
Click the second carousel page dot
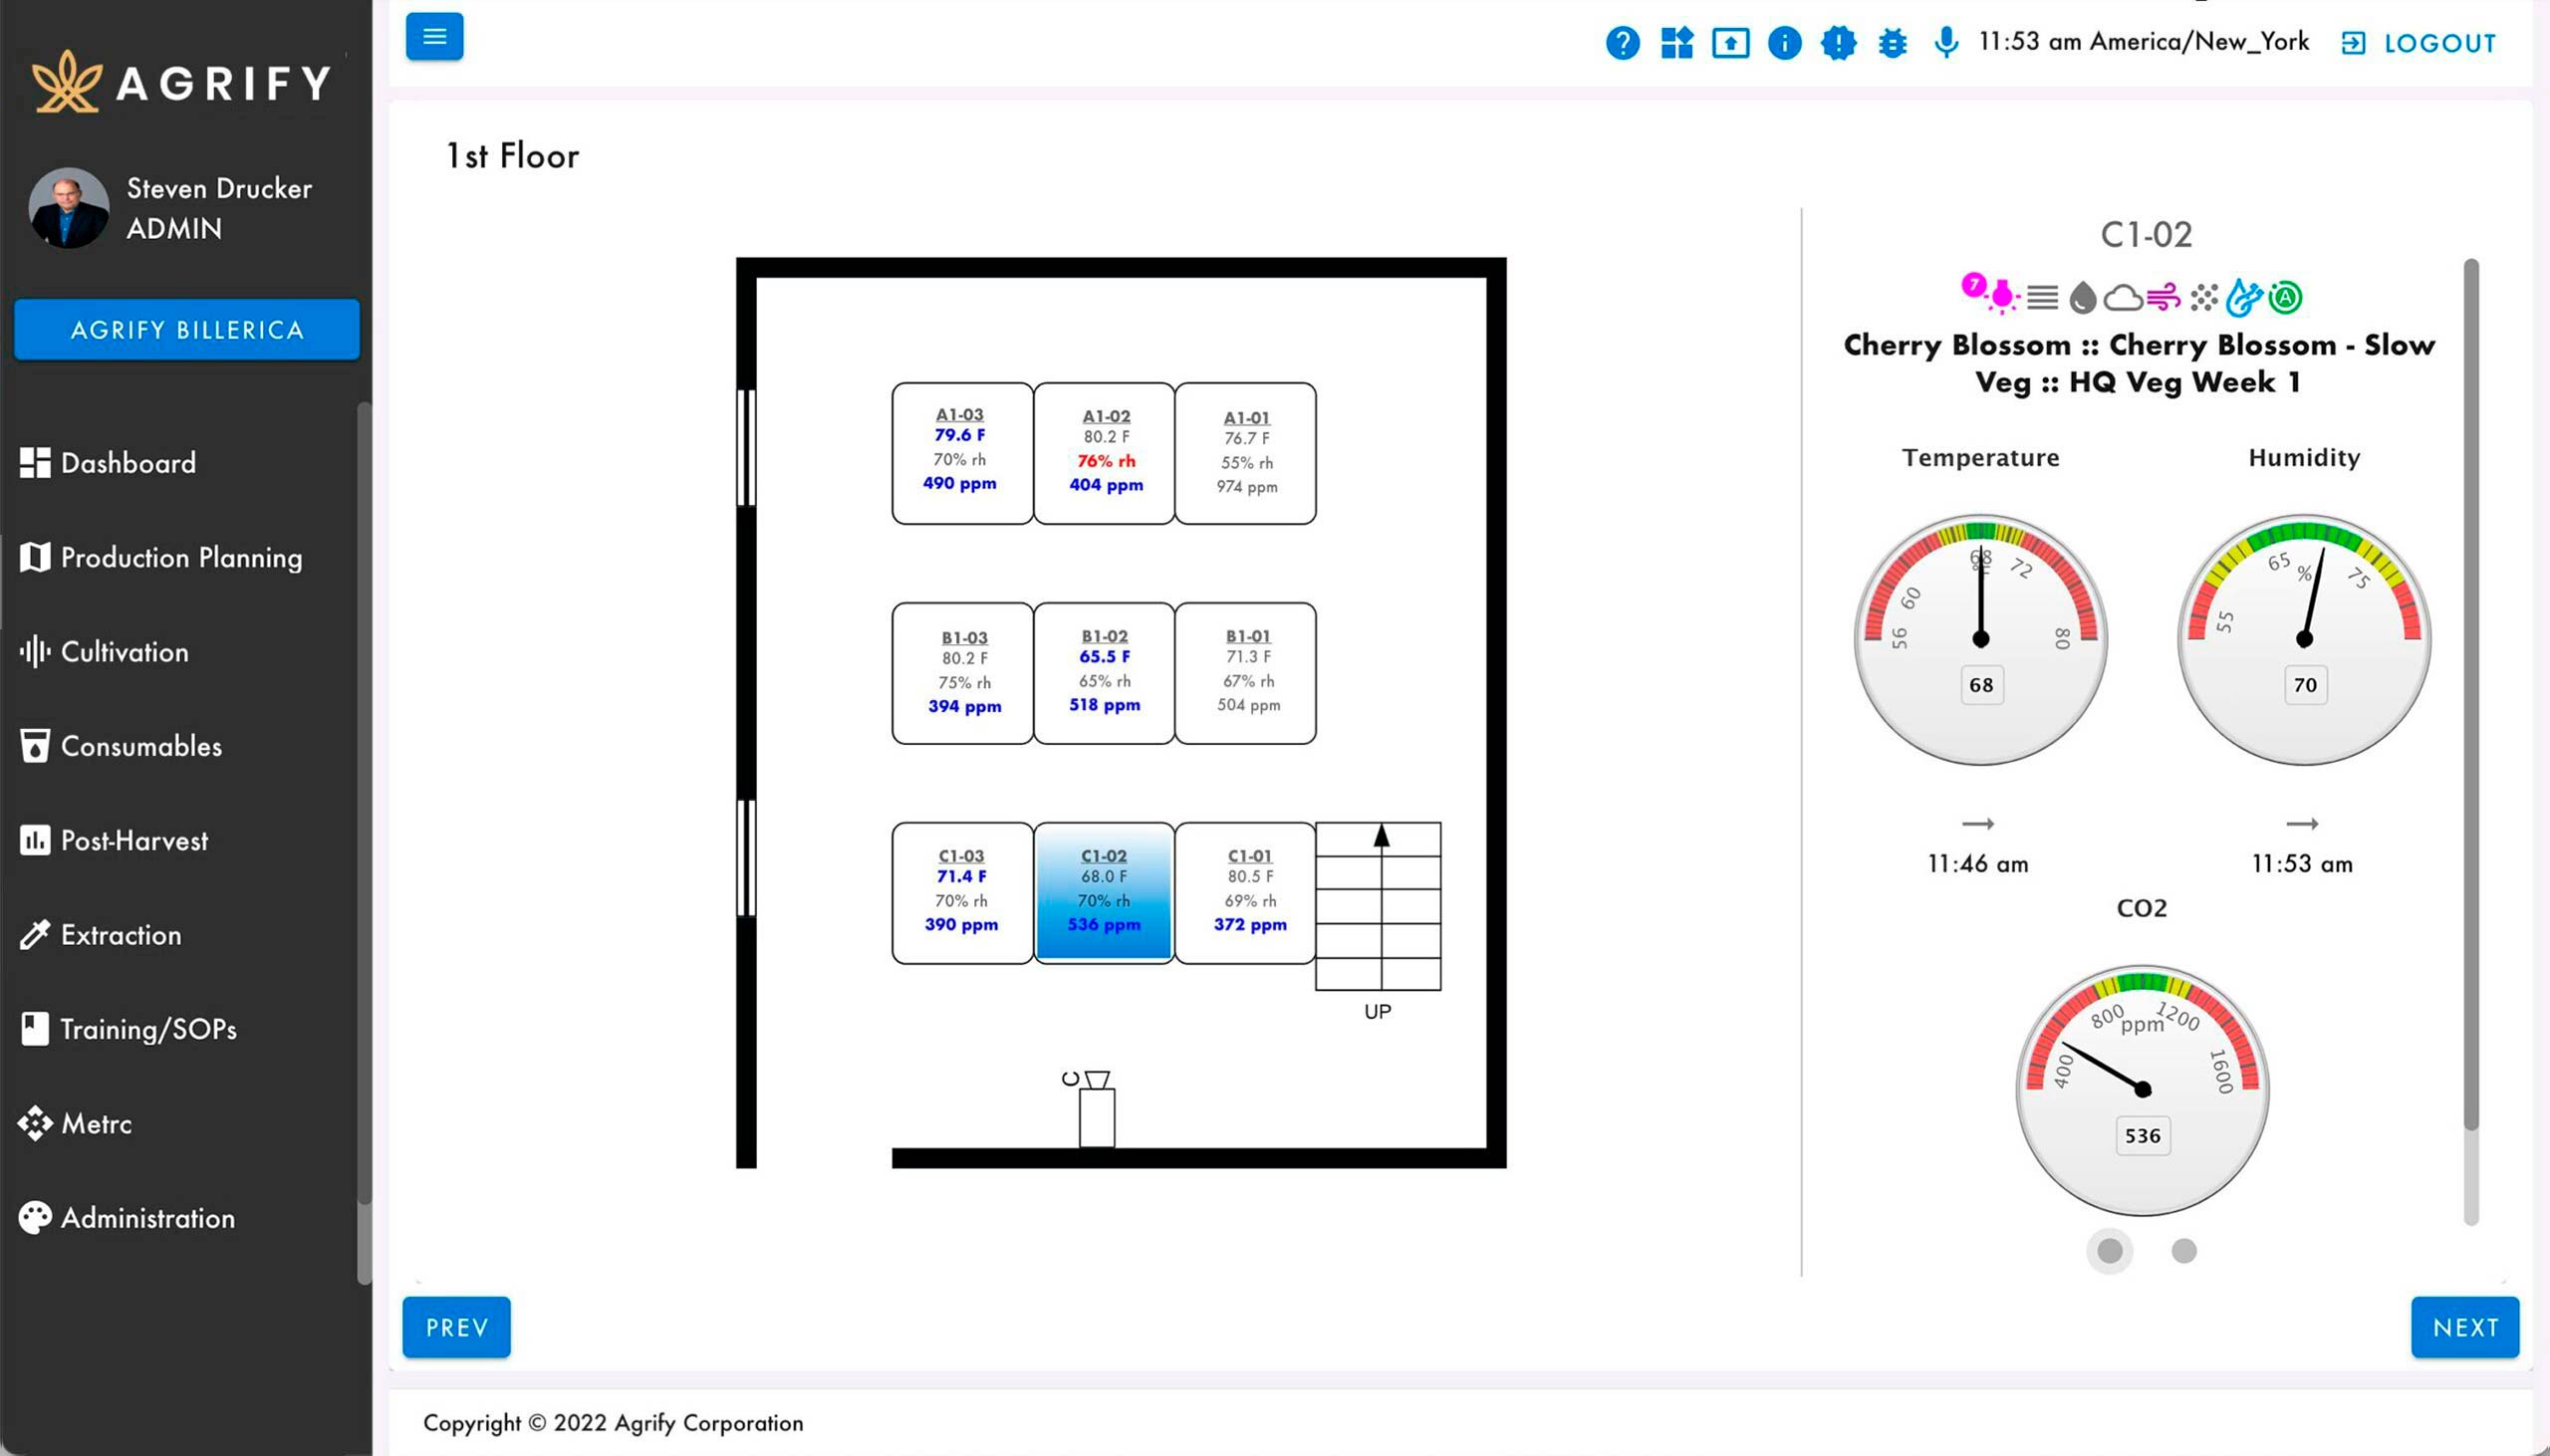click(x=2184, y=1251)
